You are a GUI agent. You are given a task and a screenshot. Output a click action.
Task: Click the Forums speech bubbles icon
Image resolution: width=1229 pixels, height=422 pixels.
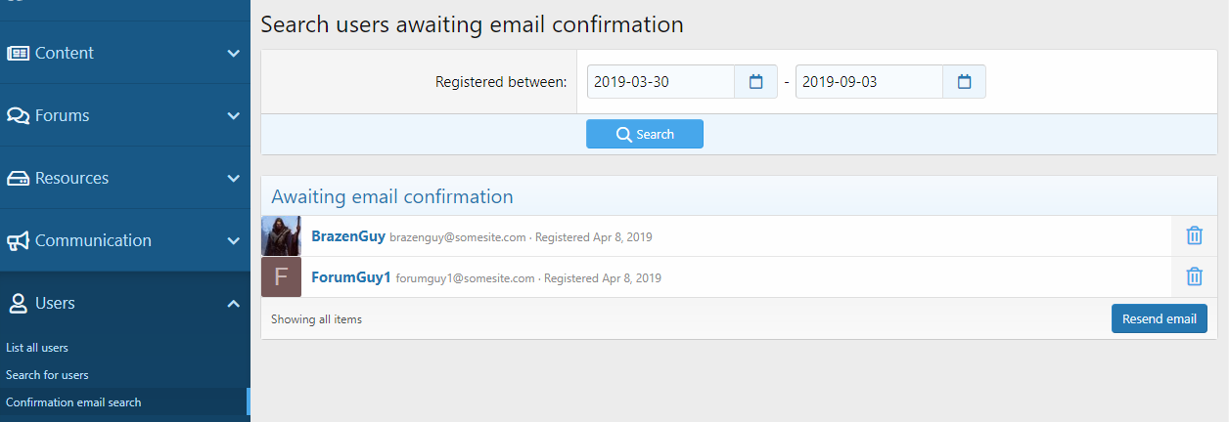tap(18, 115)
